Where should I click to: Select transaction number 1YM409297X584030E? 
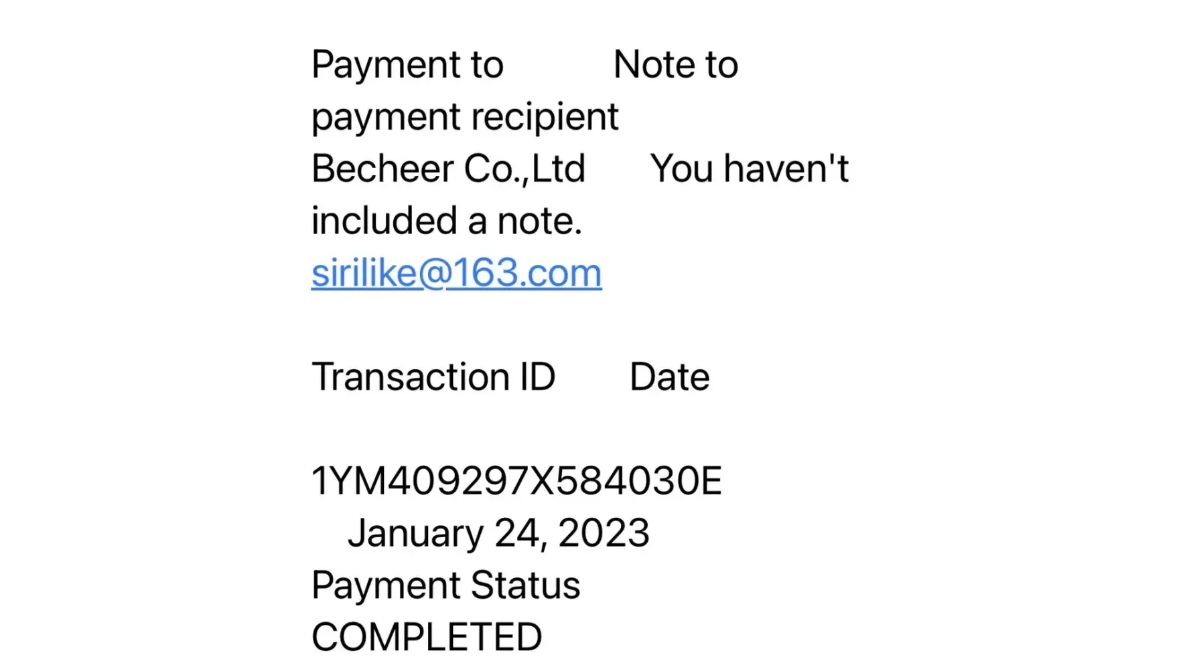(516, 481)
